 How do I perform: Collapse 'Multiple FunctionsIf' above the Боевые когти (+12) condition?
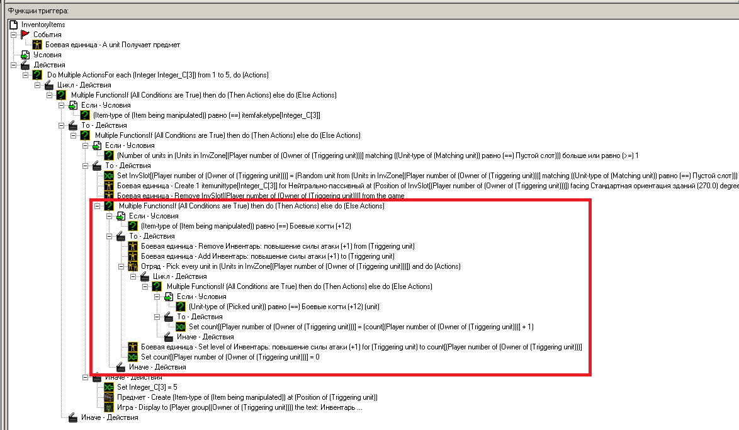pos(97,206)
